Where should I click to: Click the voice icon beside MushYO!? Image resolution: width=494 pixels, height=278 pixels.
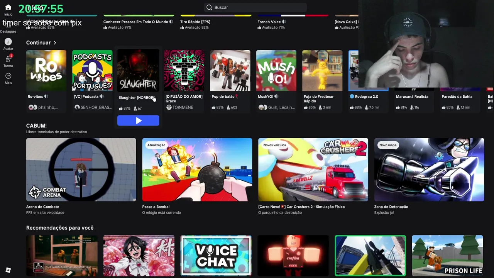coord(276,97)
